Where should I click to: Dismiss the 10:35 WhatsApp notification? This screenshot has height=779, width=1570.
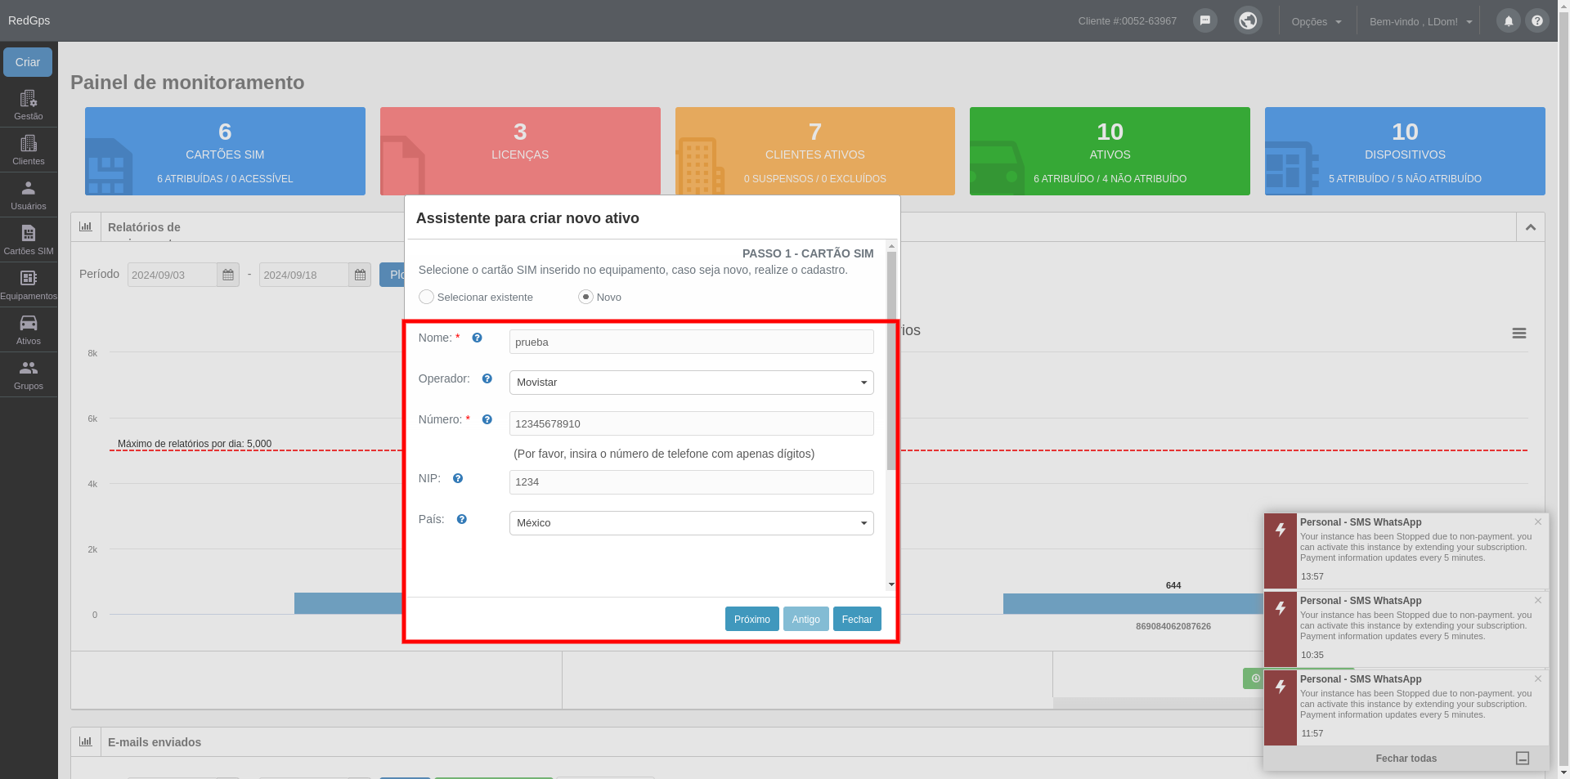tap(1538, 600)
